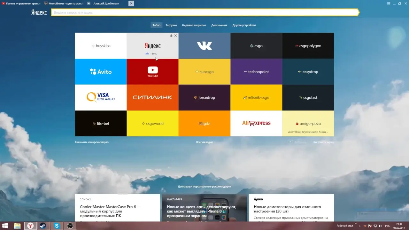Open the Бугага демотиваторы article card
The width and height of the screenshot is (409, 230).
291,208
